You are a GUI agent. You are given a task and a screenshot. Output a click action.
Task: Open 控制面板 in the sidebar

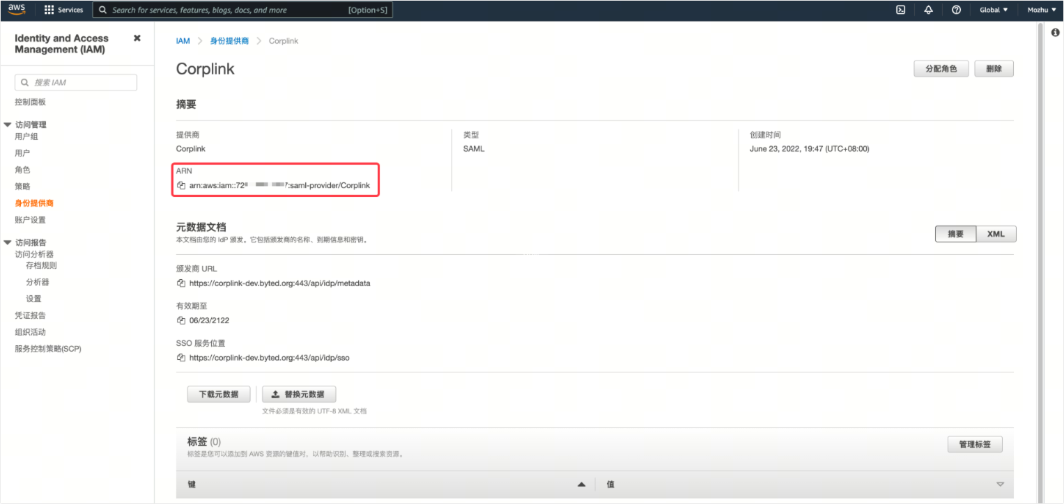point(30,102)
